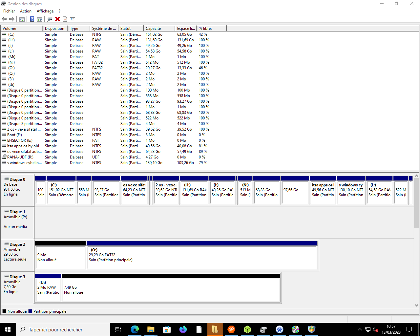Open Help via the blue question mark icon

coord(32,19)
